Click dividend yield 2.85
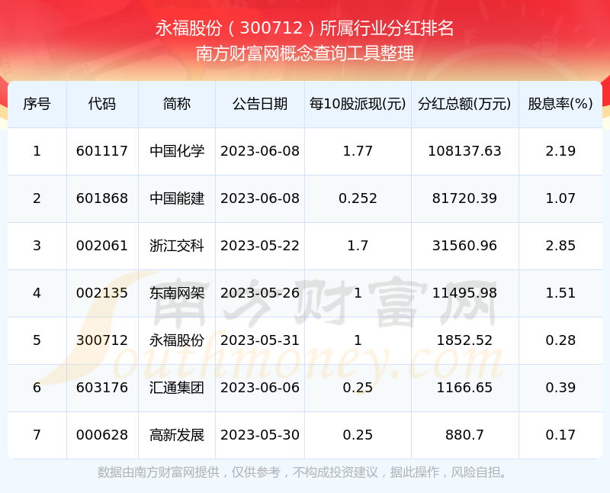Viewport: 610px width, 493px height. point(560,246)
